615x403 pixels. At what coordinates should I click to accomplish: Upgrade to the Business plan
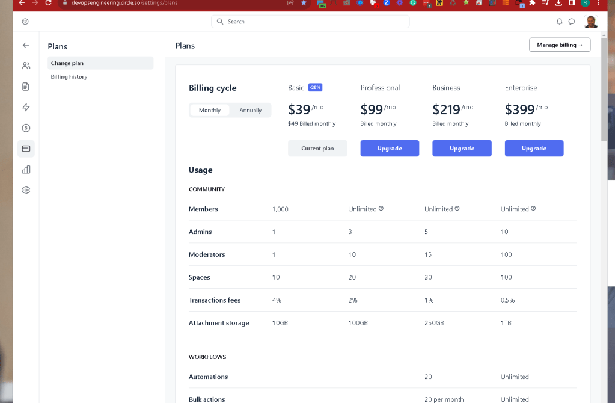click(x=462, y=149)
